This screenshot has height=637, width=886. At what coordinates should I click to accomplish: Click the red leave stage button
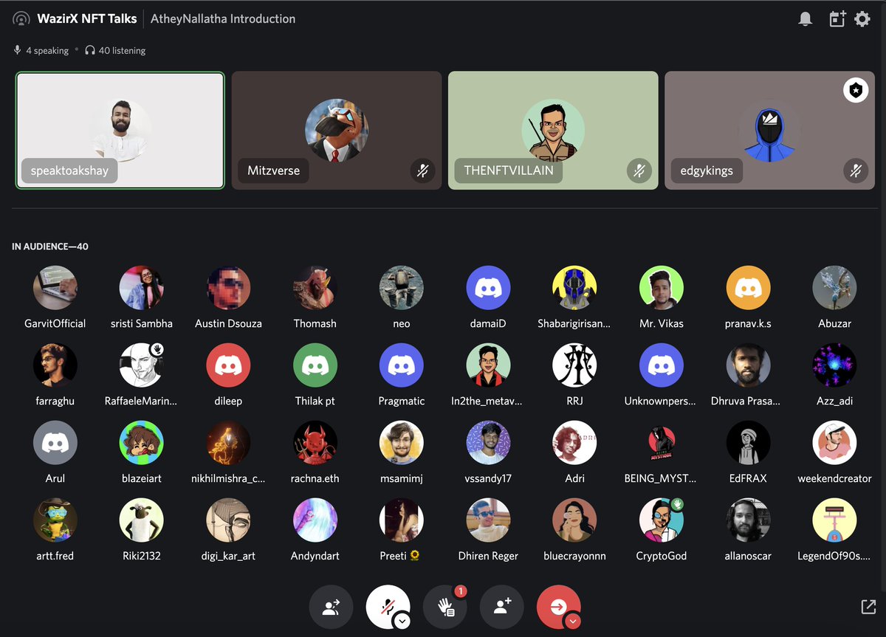click(557, 605)
